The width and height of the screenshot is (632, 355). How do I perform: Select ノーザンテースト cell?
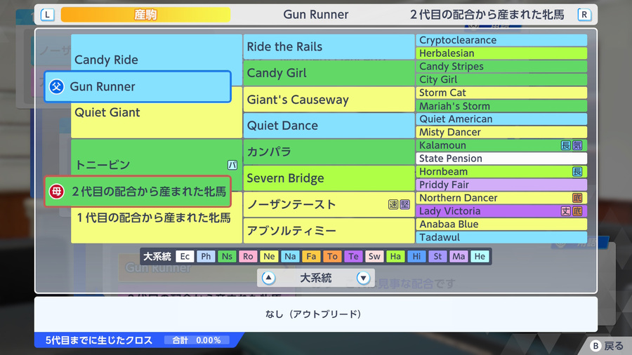click(329, 204)
